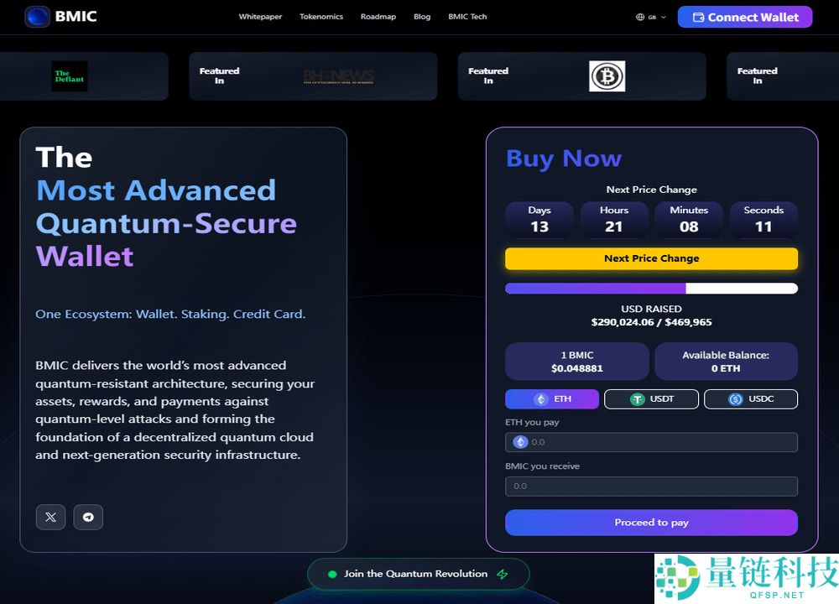
Task: Click the Days countdown box
Action: click(x=539, y=219)
